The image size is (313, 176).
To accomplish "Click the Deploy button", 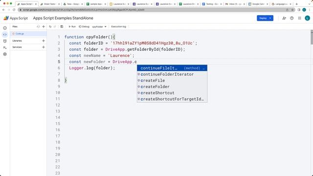I will click(x=265, y=18).
